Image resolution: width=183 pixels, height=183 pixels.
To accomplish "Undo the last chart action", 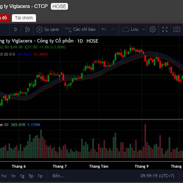I will (x=104, y=30).
